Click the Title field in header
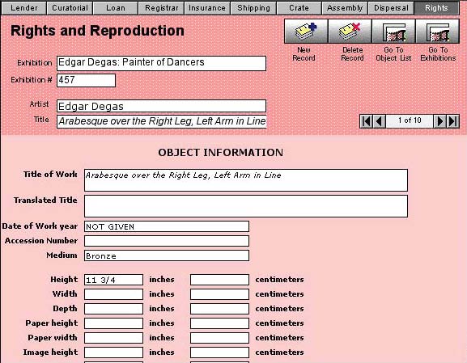Screen dimensions: 467x363 161,121
